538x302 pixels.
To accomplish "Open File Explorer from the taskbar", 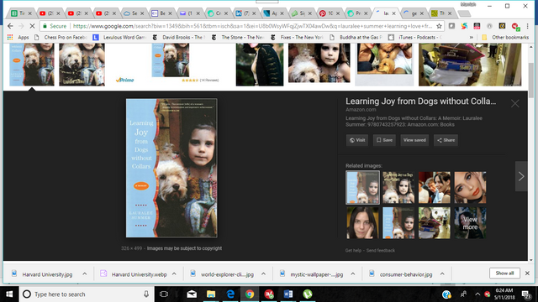I will pyautogui.click(x=211, y=294).
